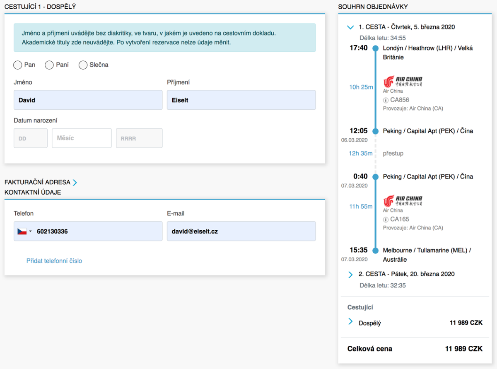The height and width of the screenshot is (369, 497).
Task: Expand the 2. CESTA Pátek trip details
Action: click(x=350, y=274)
